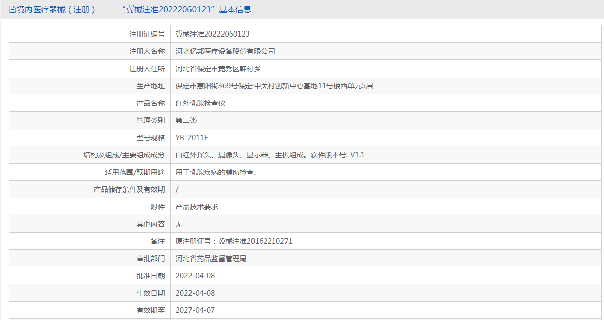Select the 生效日期 value "2022-04-08"
604x320 pixels.
pyautogui.click(x=195, y=293)
